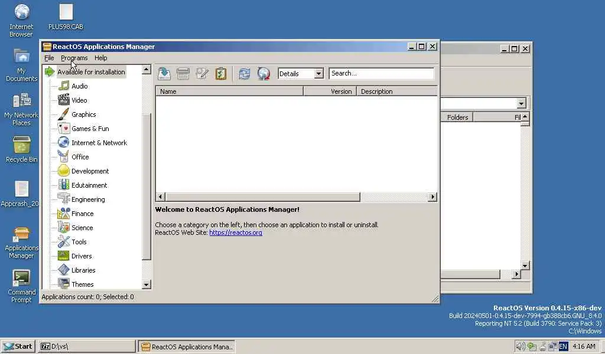605x354 pixels.
Task: Select the Applications Manager desktop shortcut
Action: click(x=21, y=242)
